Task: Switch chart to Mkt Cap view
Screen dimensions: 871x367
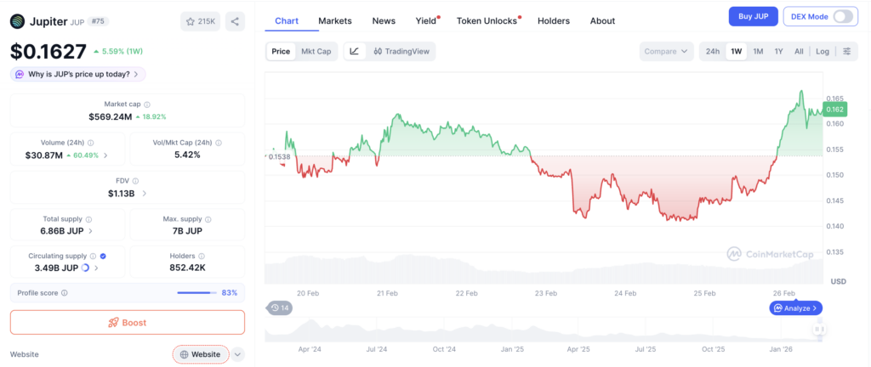Action: tap(316, 52)
